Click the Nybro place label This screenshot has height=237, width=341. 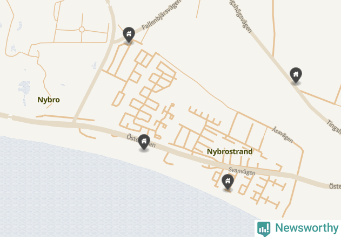49,100
